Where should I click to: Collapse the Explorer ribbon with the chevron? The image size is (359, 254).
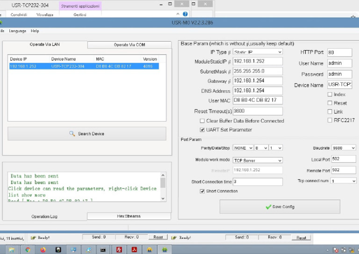point(178,14)
